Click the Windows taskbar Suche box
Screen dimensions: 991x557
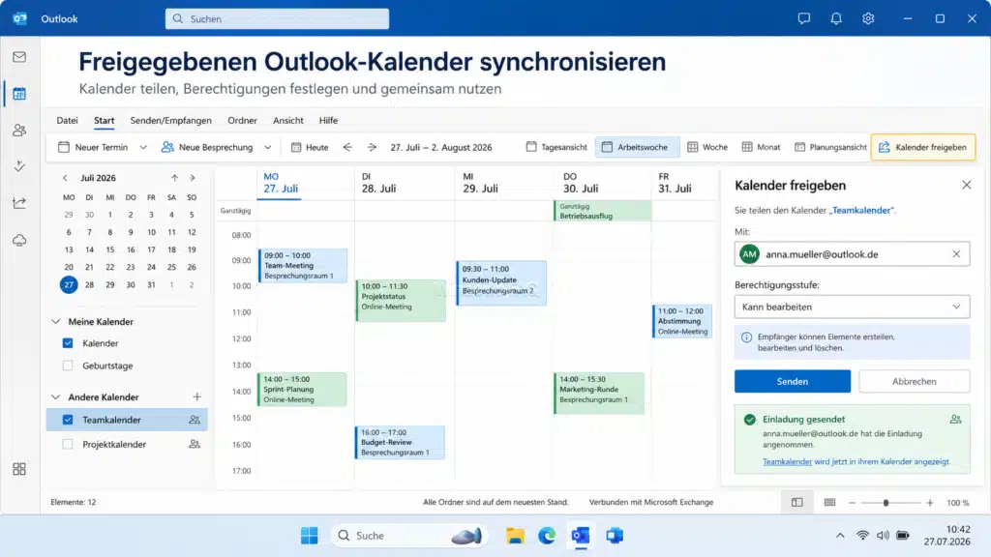(409, 536)
